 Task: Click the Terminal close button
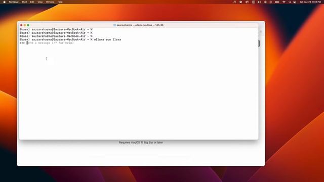coord(21,25)
